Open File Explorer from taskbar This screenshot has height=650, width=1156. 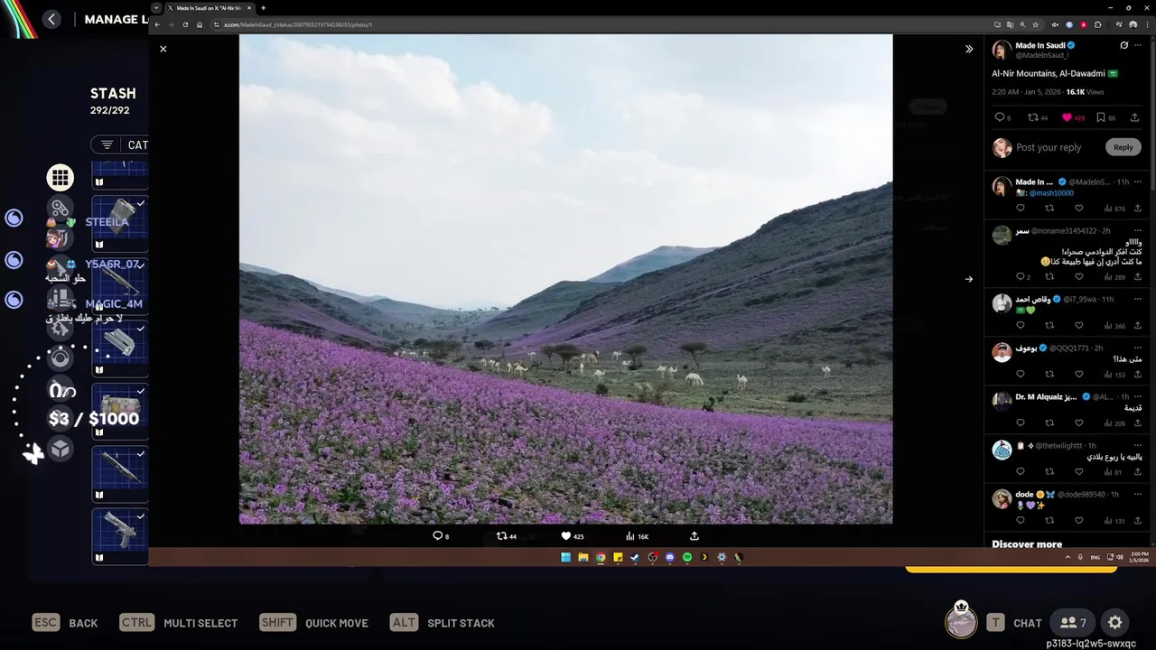point(583,558)
